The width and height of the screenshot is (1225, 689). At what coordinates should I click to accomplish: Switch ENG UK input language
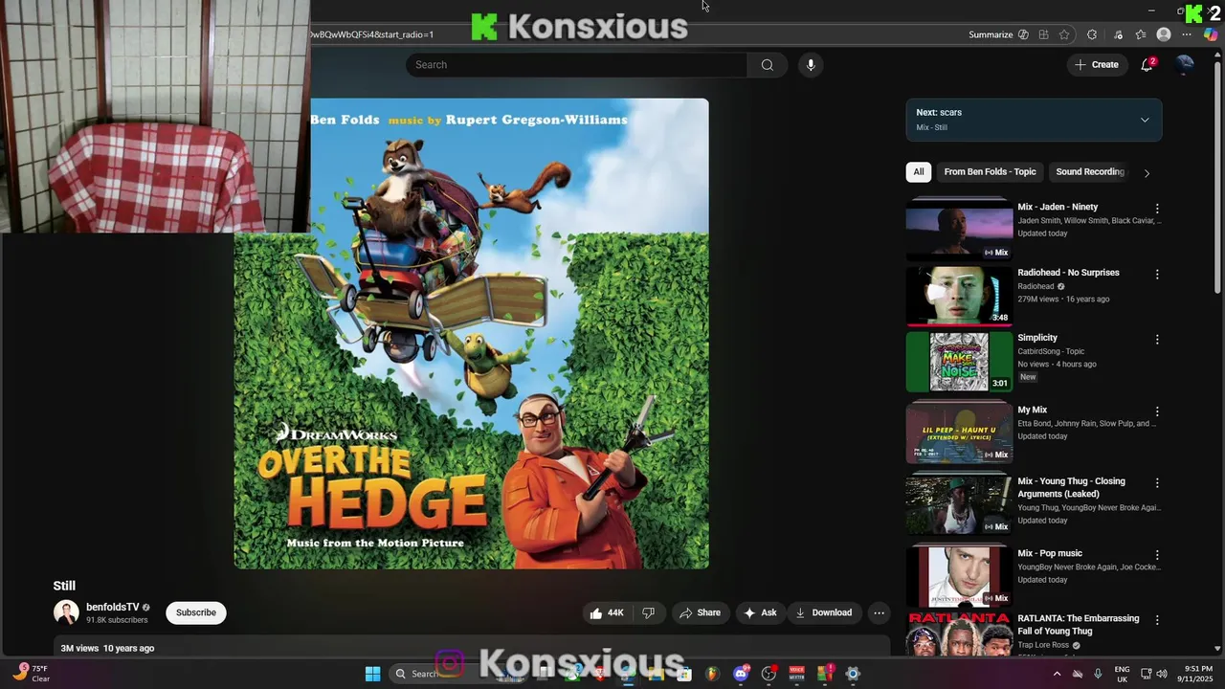[1123, 674]
